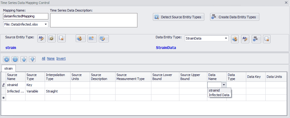Viewport: 290px width, 118px height.
Task: Click Key source type cell
Action: click(x=35, y=85)
